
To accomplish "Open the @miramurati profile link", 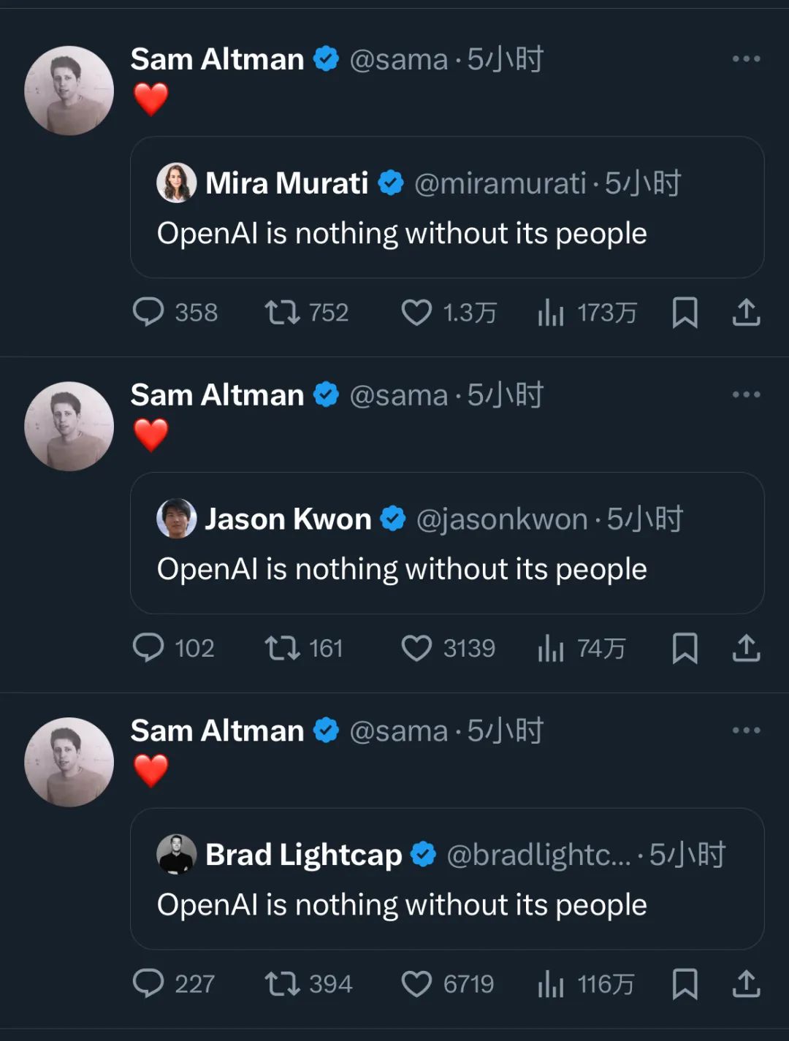I will [500, 183].
